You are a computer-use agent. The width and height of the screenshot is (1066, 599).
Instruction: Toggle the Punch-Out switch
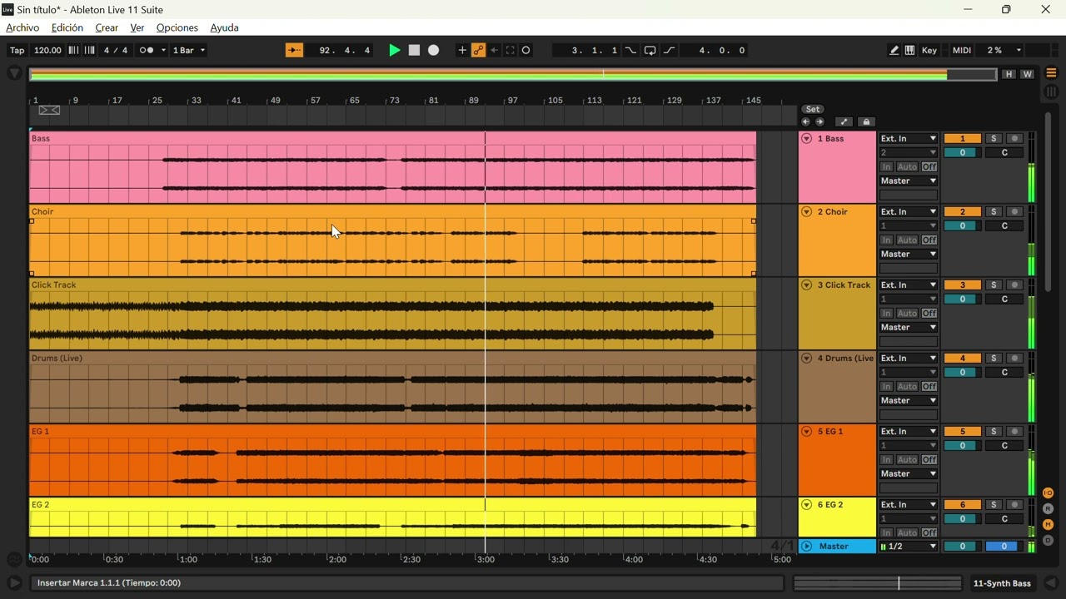[670, 51]
